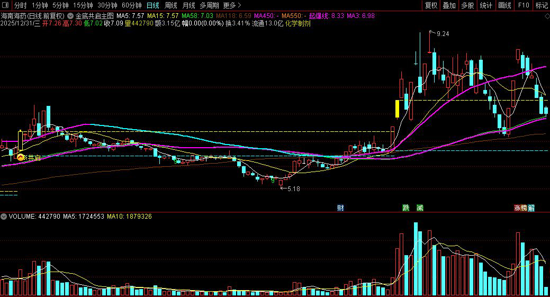Click the opening price 开7.26
Image resolution: width=550 pixels, height=297 pixels.
52,23
